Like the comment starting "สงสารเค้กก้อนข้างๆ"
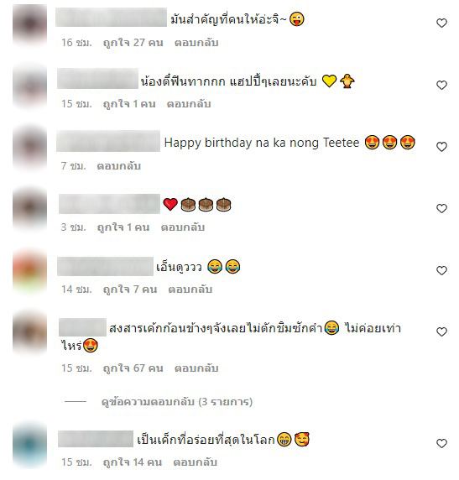459x480 pixels. click(441, 331)
